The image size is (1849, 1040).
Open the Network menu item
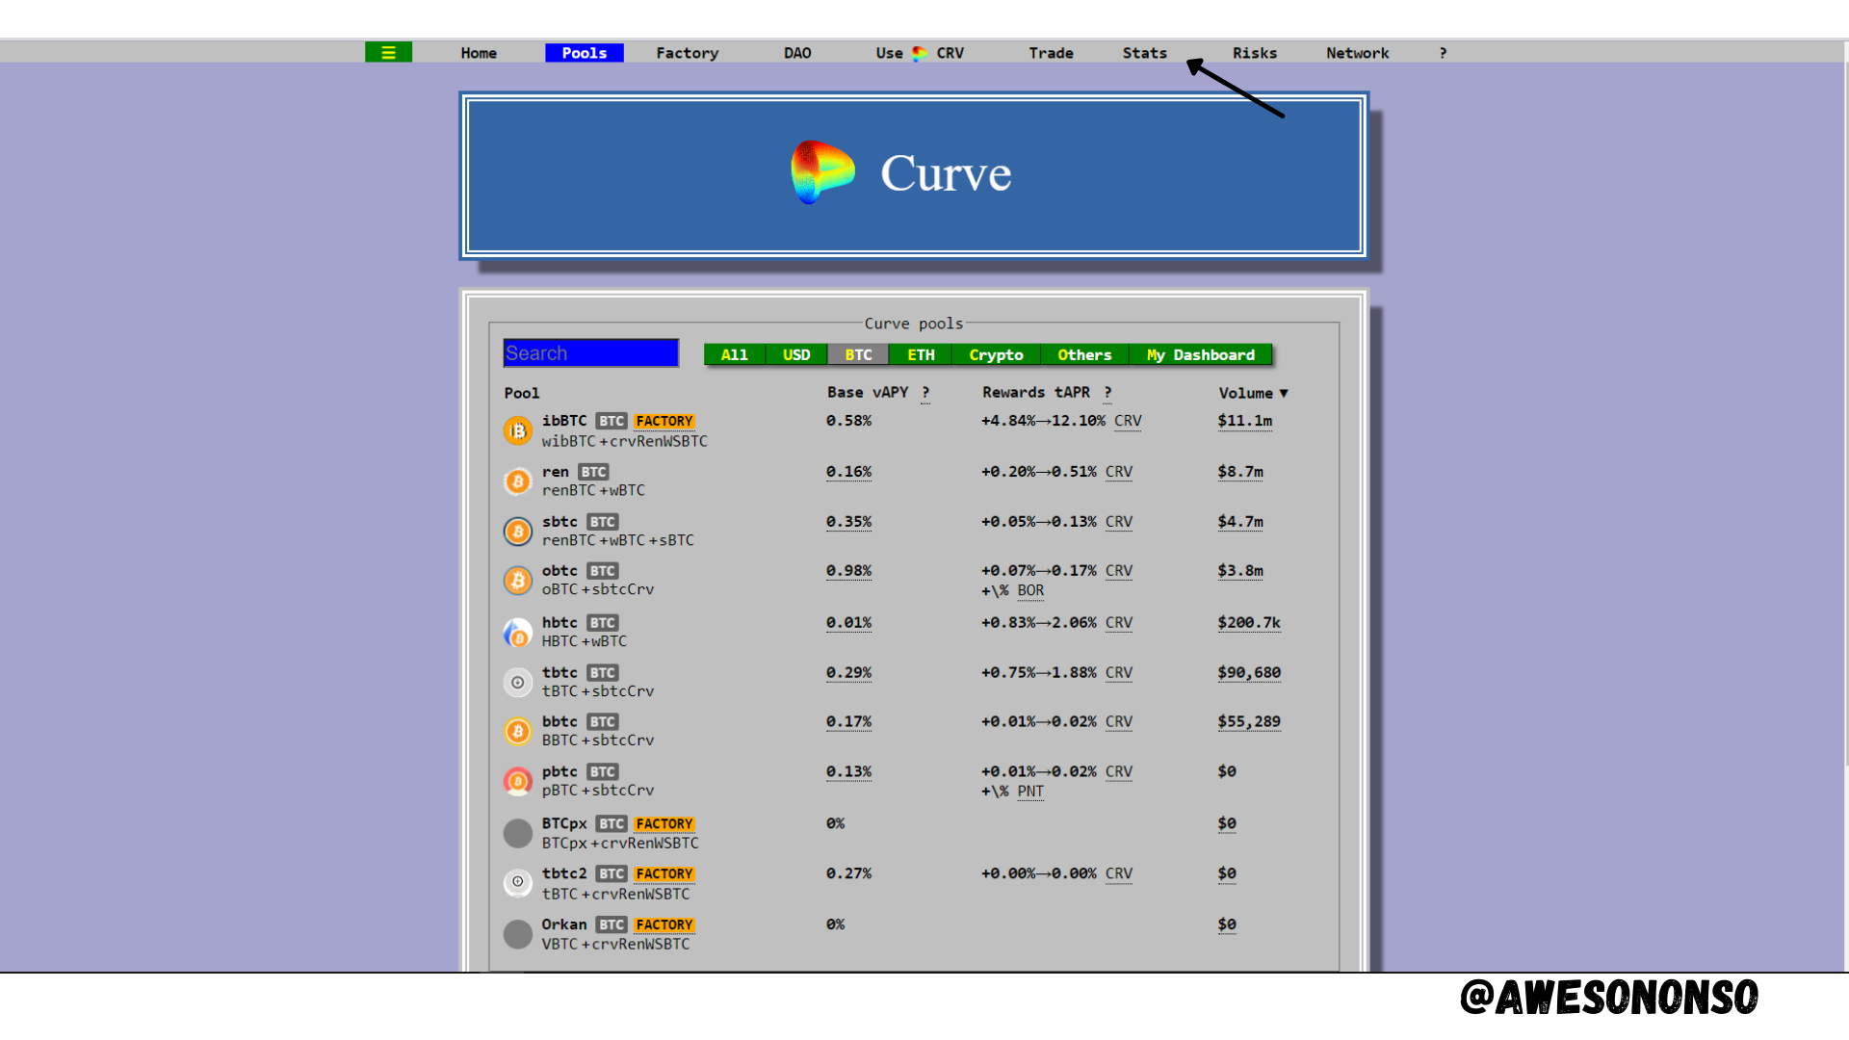tap(1358, 54)
